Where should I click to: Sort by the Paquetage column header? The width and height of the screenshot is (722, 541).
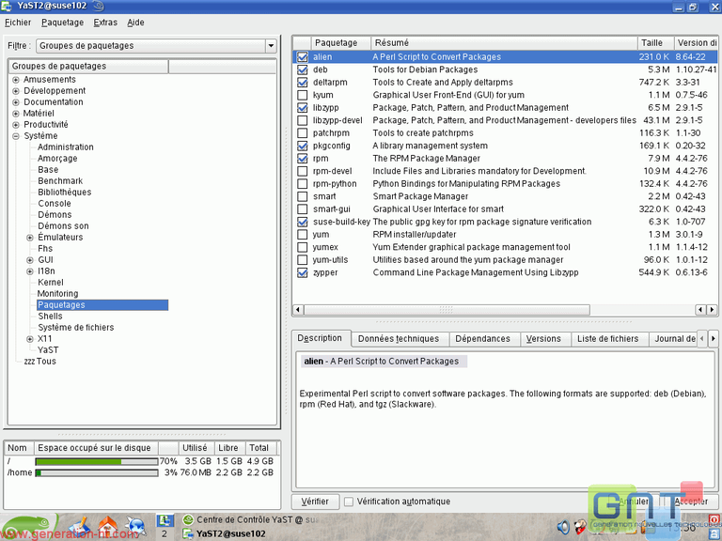tap(340, 43)
